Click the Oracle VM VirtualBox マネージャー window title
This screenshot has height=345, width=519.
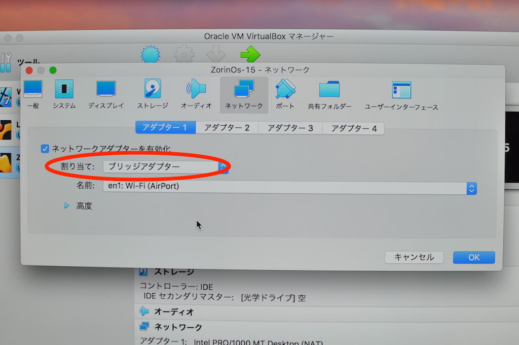tap(269, 37)
